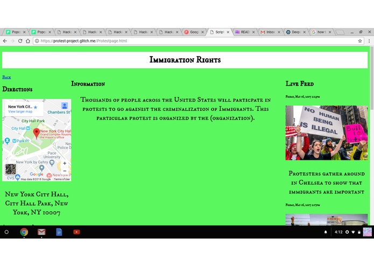Click the Information heading
The image size is (374, 266).
(88, 84)
